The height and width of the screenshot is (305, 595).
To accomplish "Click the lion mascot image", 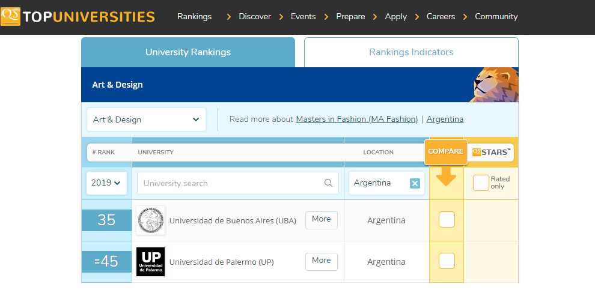I will [x=494, y=85].
